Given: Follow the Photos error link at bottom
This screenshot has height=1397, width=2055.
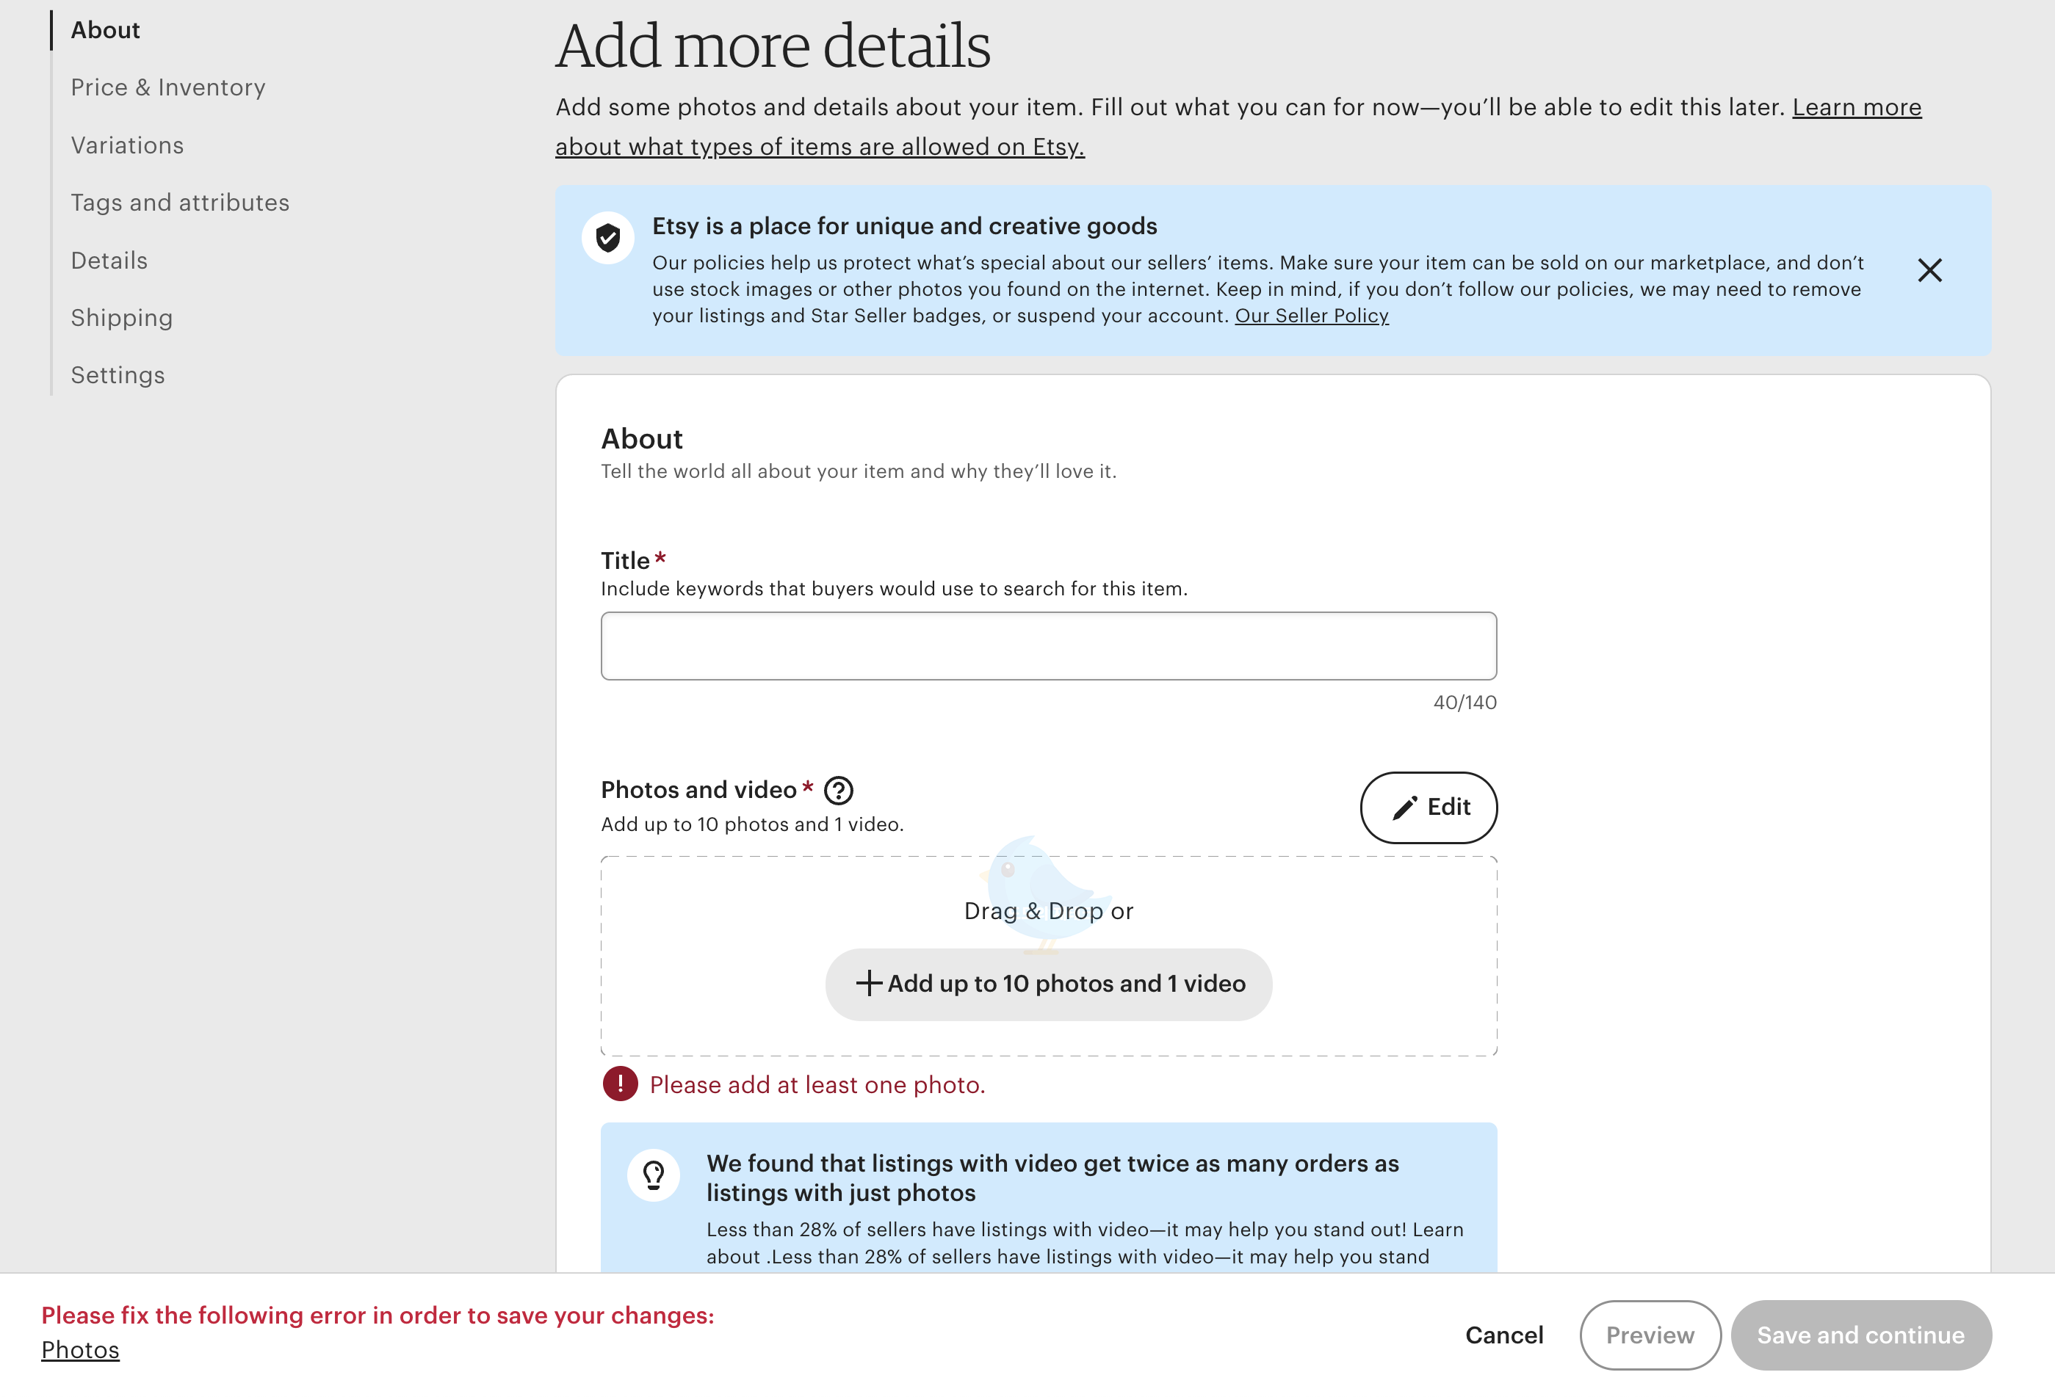Looking at the screenshot, I should [x=81, y=1350].
